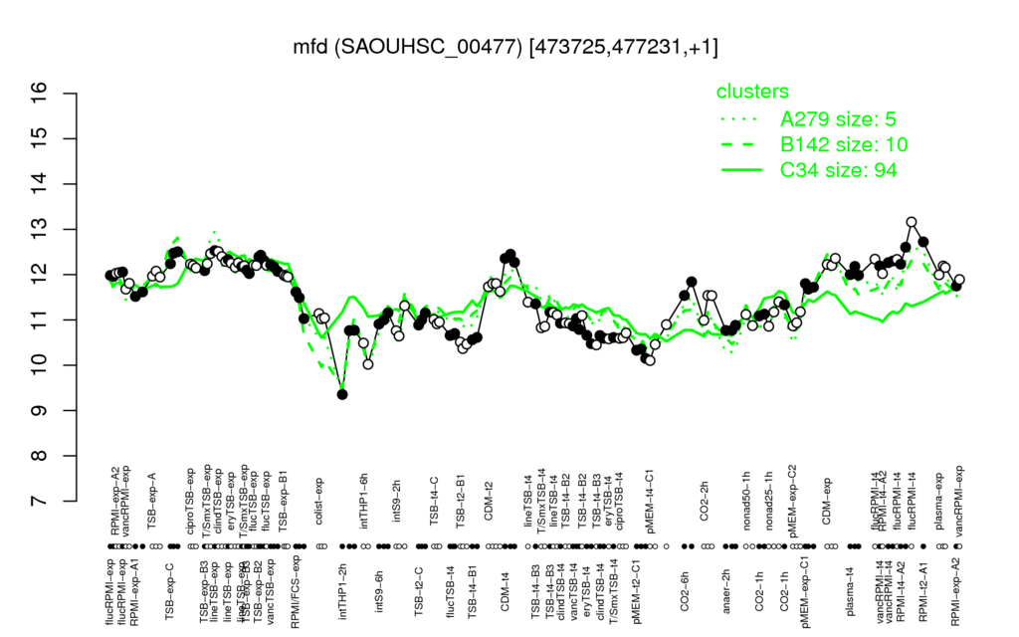Click y-axis tick label 14
This screenshot has width=1019, height=637.
40,184
